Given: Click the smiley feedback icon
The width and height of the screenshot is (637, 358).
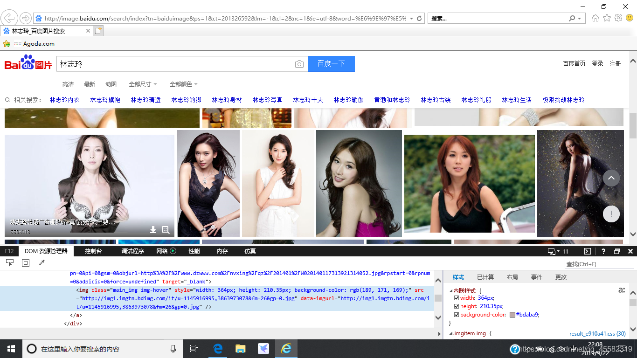Looking at the screenshot, I should [630, 18].
